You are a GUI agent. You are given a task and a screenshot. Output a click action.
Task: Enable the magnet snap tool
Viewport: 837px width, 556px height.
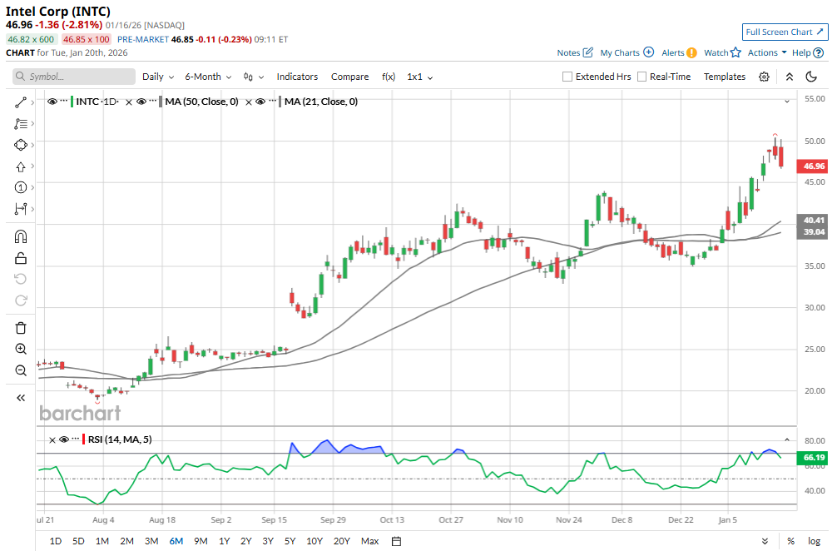tap(22, 236)
